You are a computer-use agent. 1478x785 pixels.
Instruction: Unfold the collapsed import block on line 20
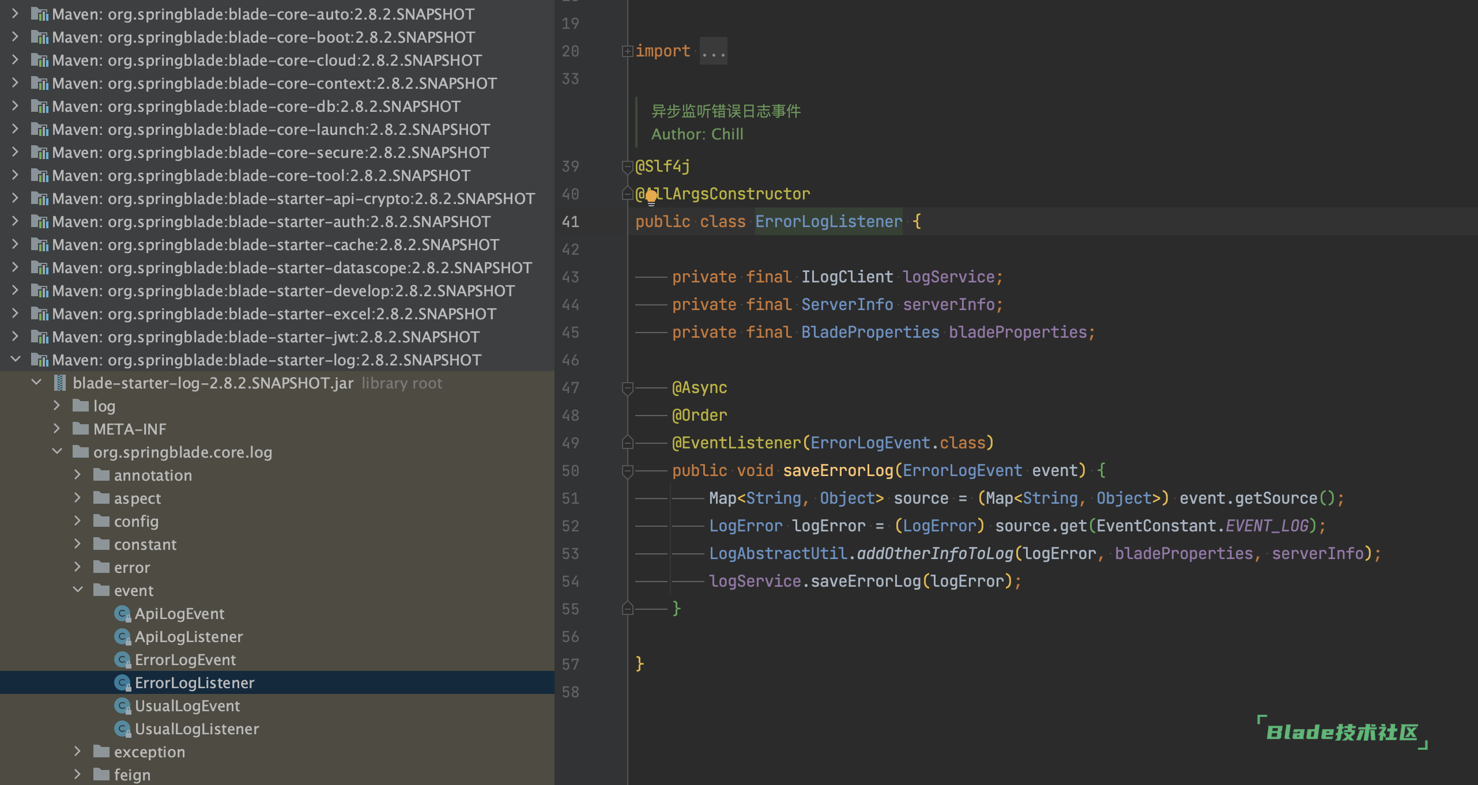[x=627, y=51]
